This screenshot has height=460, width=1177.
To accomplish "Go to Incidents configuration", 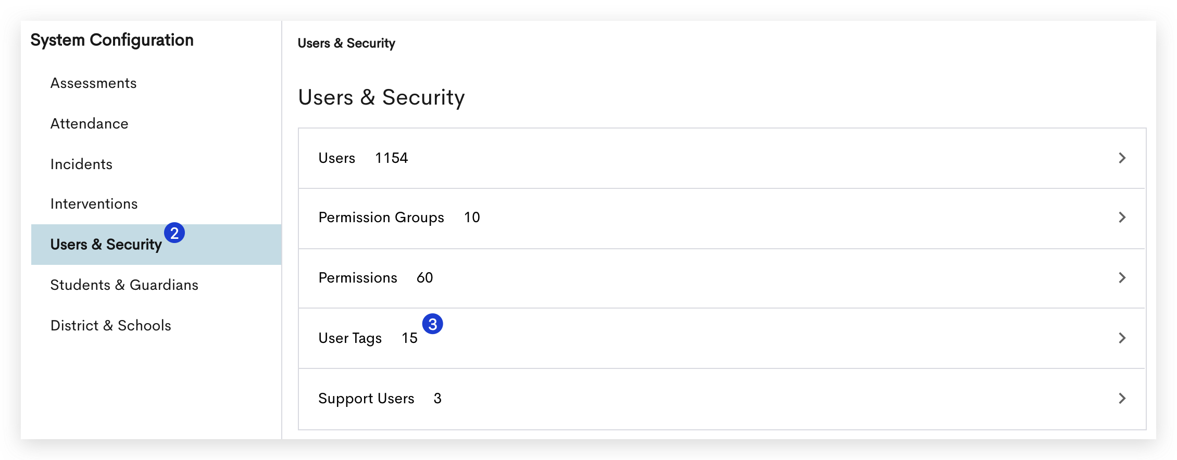I will (x=81, y=164).
